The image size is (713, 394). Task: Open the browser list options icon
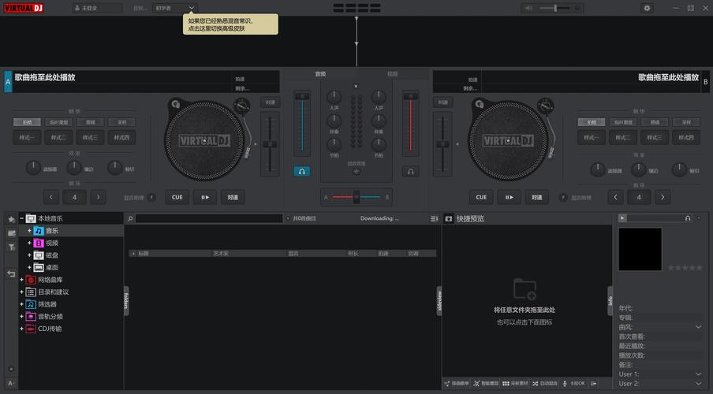(434, 218)
